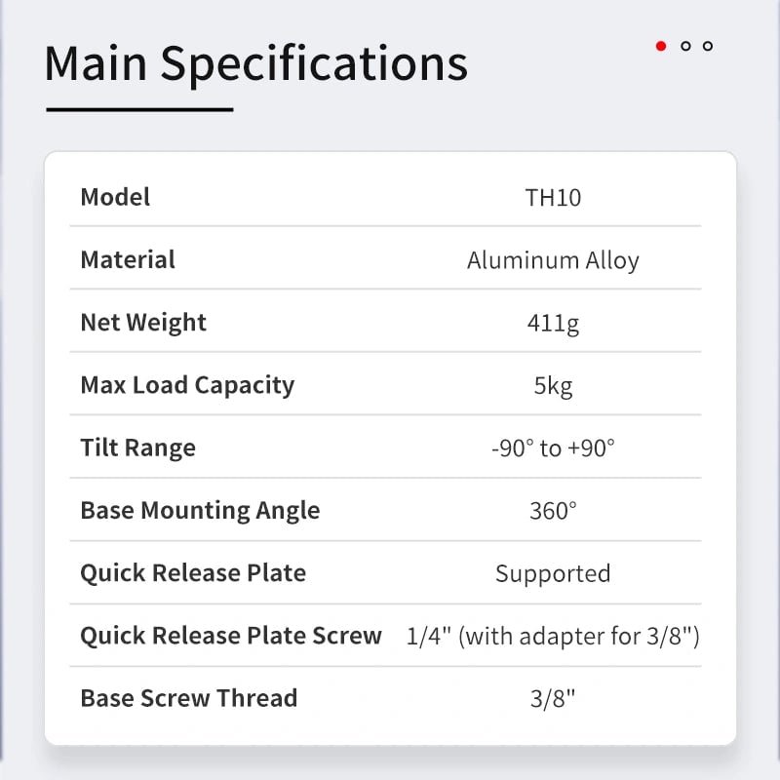Click the Main Specifications heading
Screen dimensions: 780x780
point(255,63)
